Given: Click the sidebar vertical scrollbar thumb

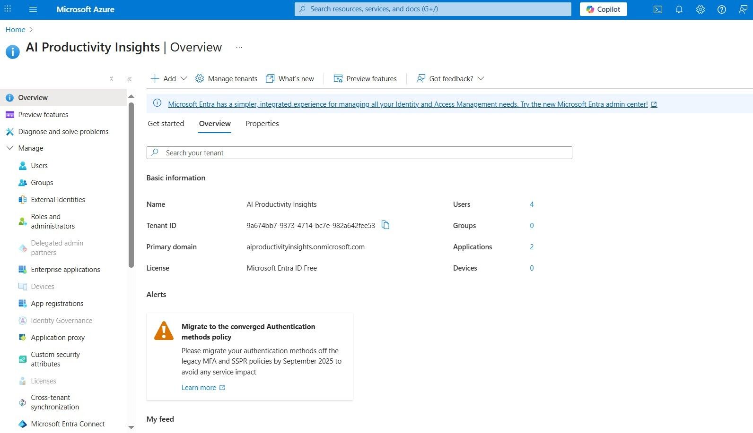Looking at the screenshot, I should pyautogui.click(x=131, y=185).
